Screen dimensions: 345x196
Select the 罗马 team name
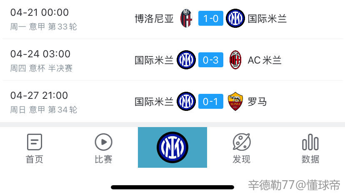coord(257,101)
